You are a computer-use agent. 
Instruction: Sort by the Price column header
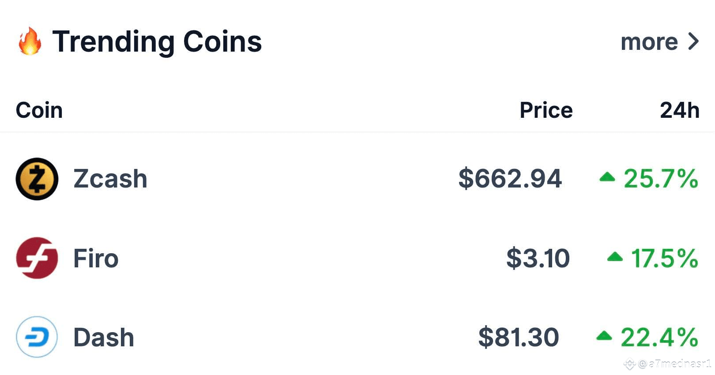[546, 110]
